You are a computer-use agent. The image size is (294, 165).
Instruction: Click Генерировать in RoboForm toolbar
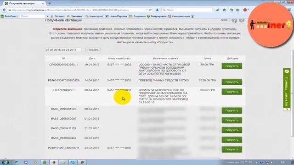(157, 16)
